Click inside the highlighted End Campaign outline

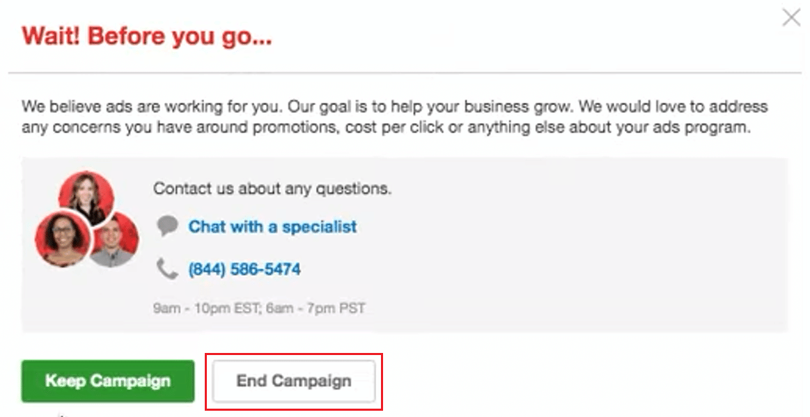tap(293, 381)
